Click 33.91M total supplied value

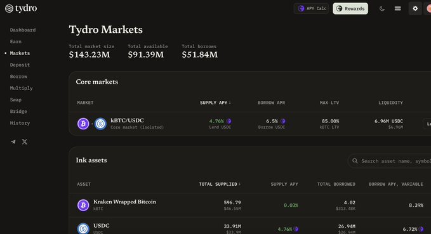pos(232,226)
